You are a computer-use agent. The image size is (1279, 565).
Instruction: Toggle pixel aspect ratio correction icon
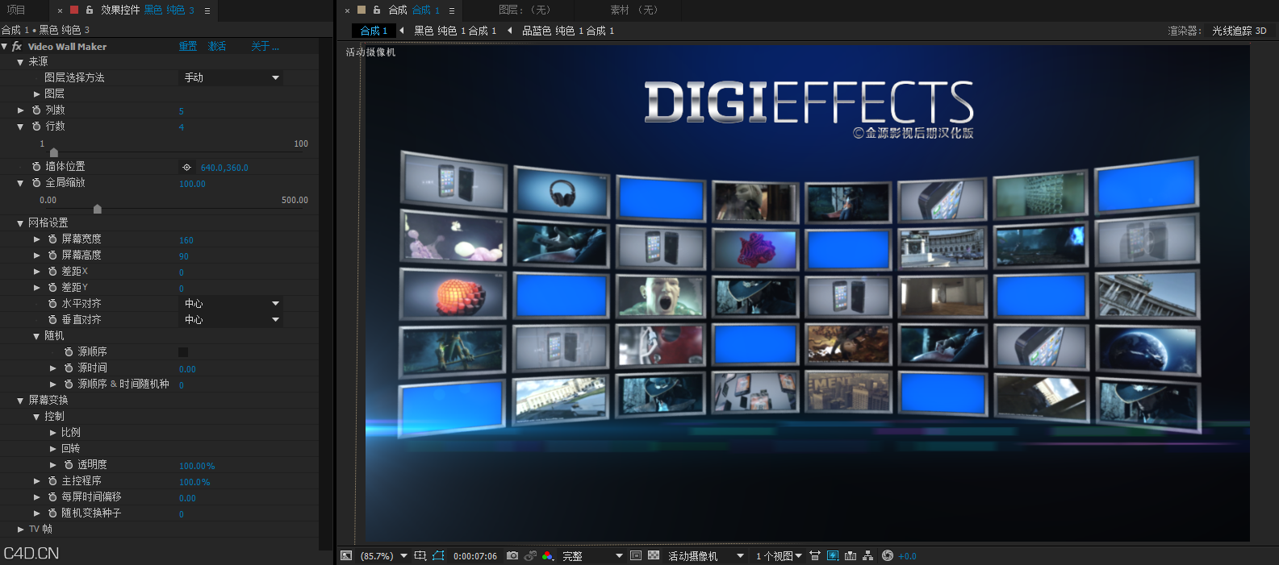click(x=815, y=556)
